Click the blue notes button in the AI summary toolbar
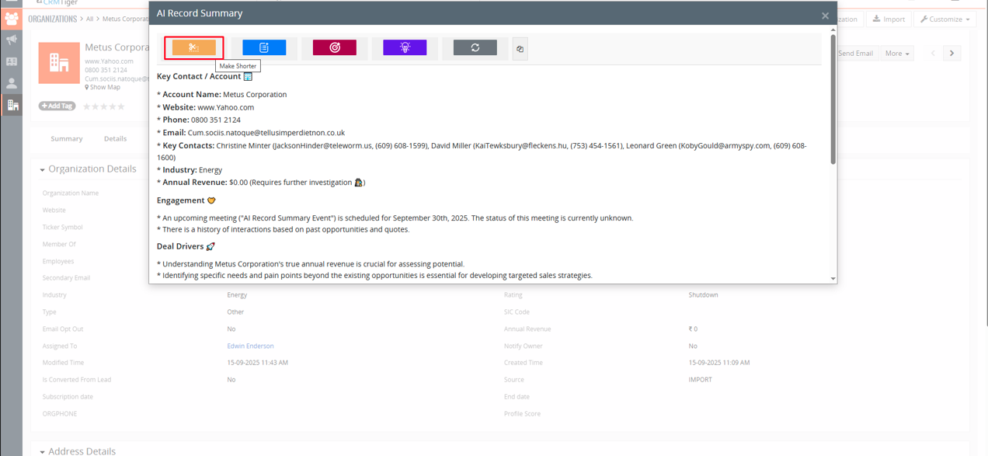The width and height of the screenshot is (988, 456). 264,47
